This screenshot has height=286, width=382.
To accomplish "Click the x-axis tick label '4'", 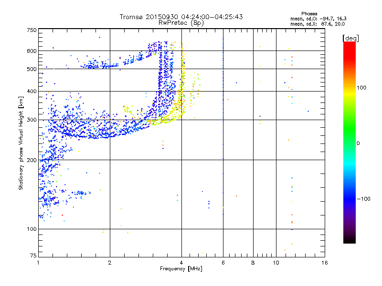I will (x=181, y=263).
